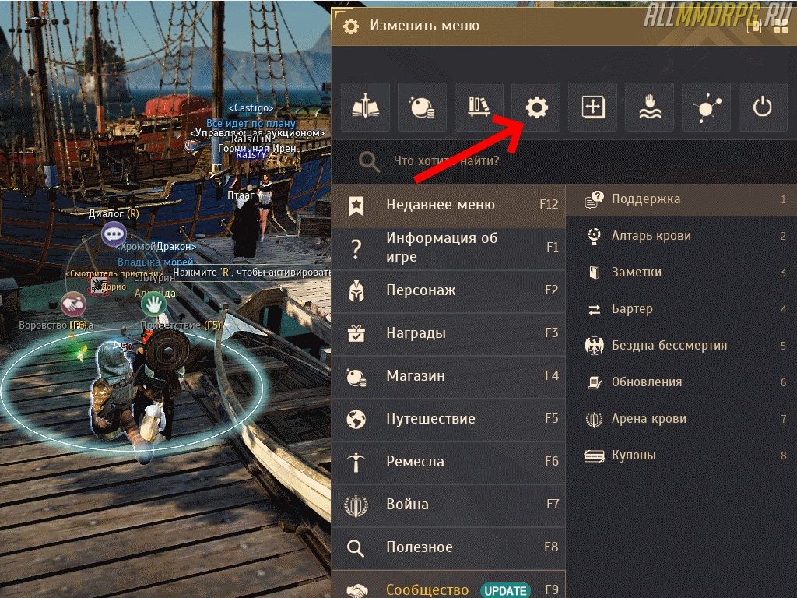
Task: Click the Приветствие hand gesture icon
Action: 153,304
